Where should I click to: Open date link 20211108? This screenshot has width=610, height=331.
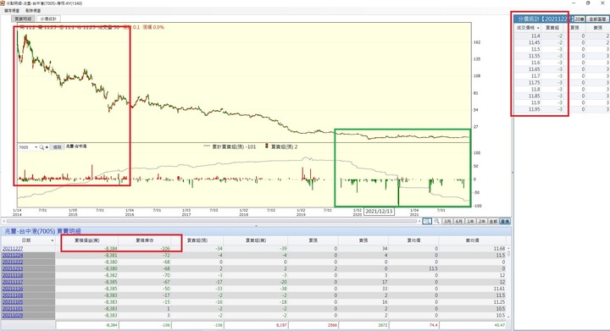(x=13, y=295)
